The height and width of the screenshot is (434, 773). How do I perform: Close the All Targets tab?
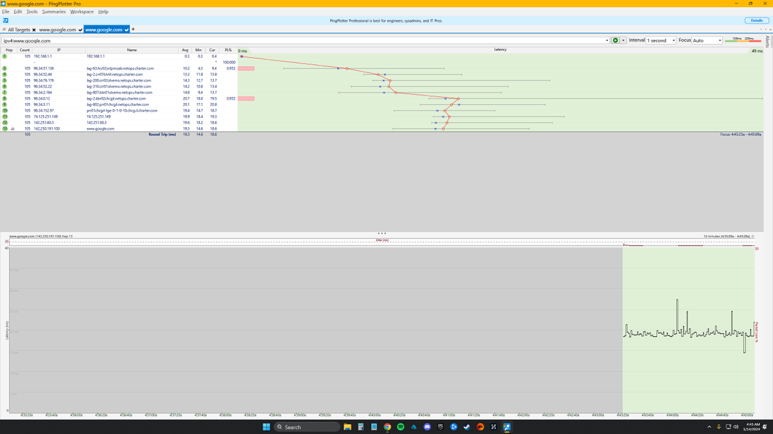[34, 30]
